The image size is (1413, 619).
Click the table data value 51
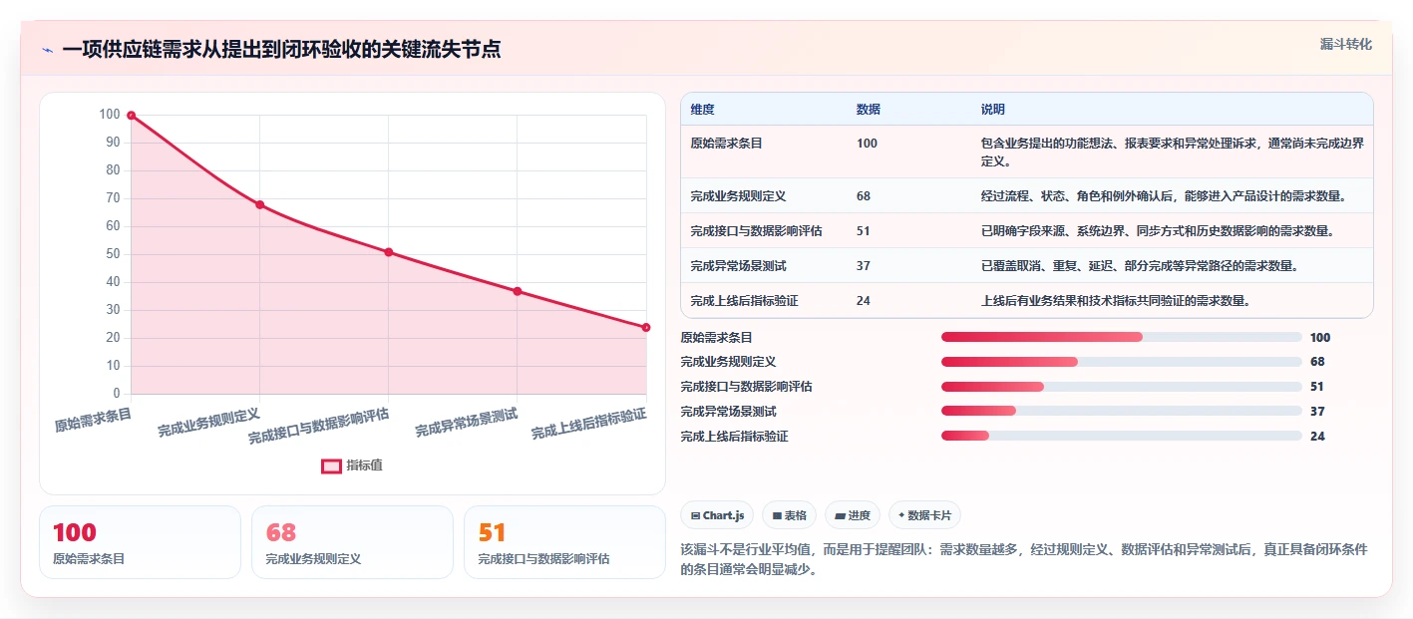[x=864, y=231]
